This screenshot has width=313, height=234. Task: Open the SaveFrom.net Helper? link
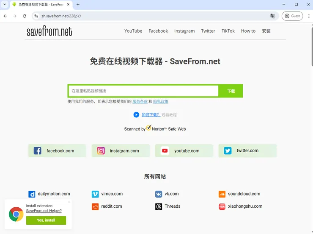tap(44, 211)
